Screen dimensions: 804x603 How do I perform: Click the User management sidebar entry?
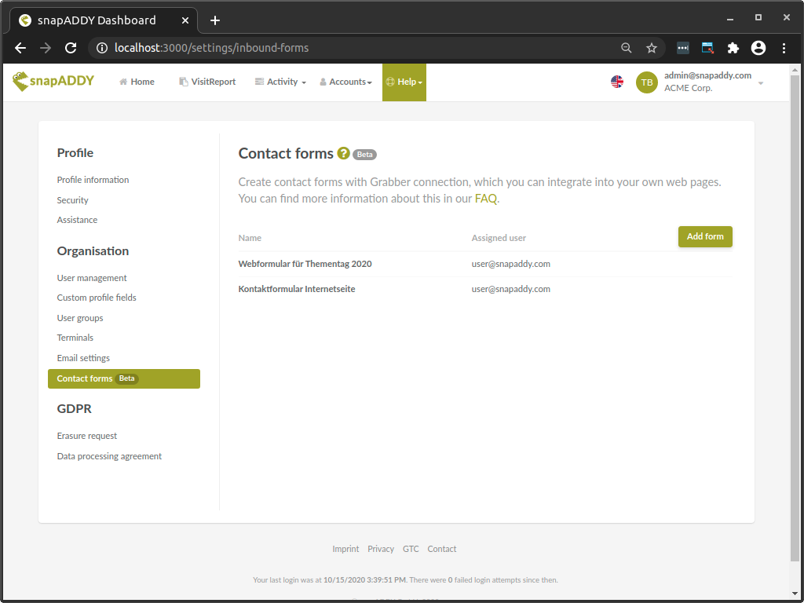[x=91, y=277]
